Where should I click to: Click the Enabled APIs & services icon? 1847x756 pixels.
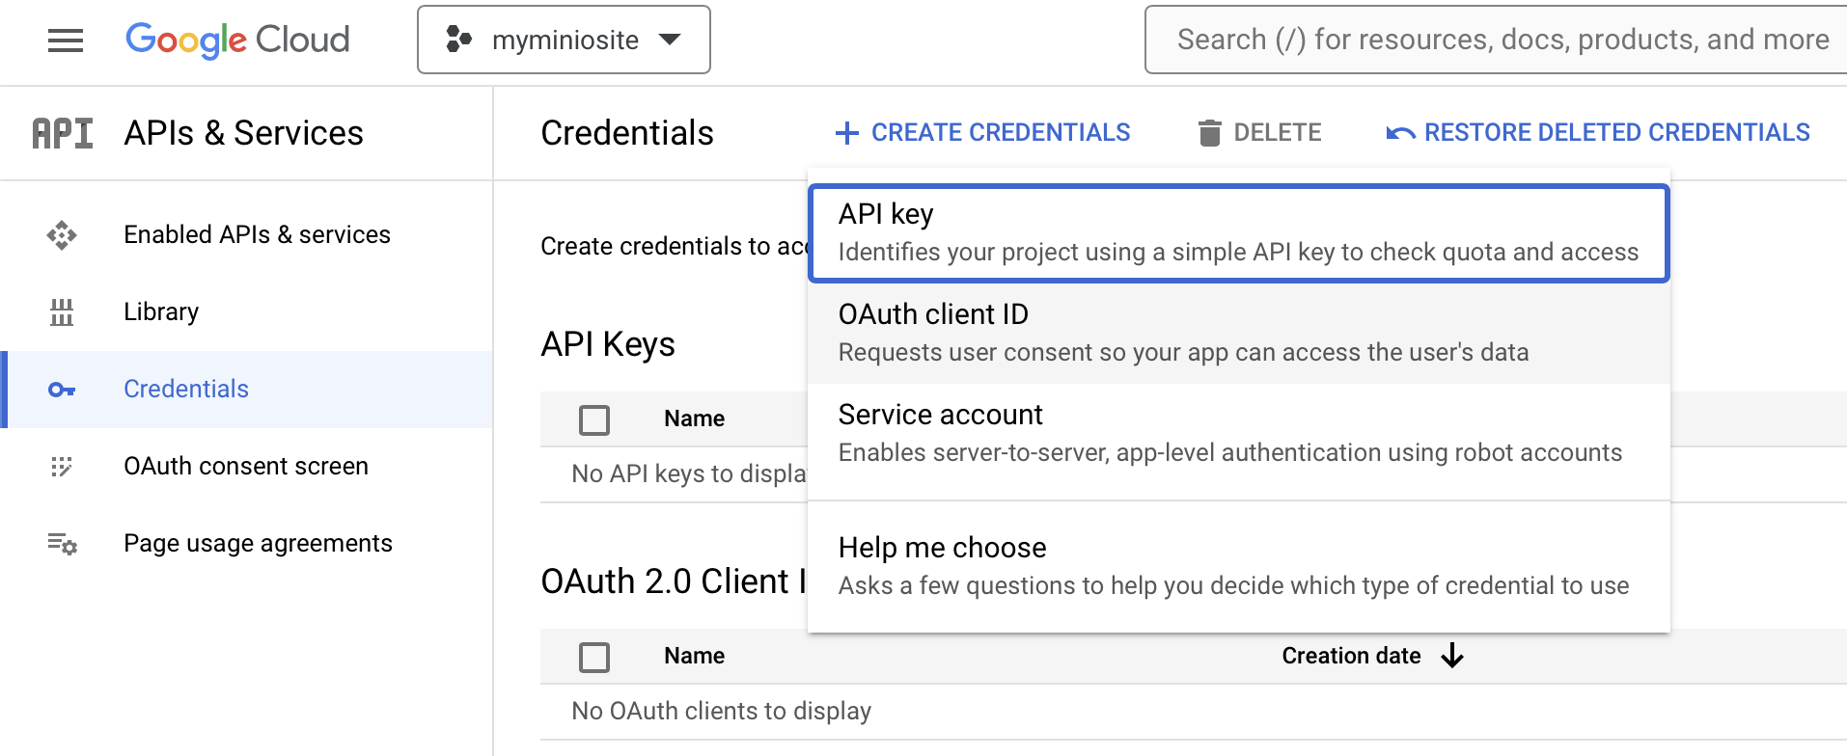coord(62,235)
